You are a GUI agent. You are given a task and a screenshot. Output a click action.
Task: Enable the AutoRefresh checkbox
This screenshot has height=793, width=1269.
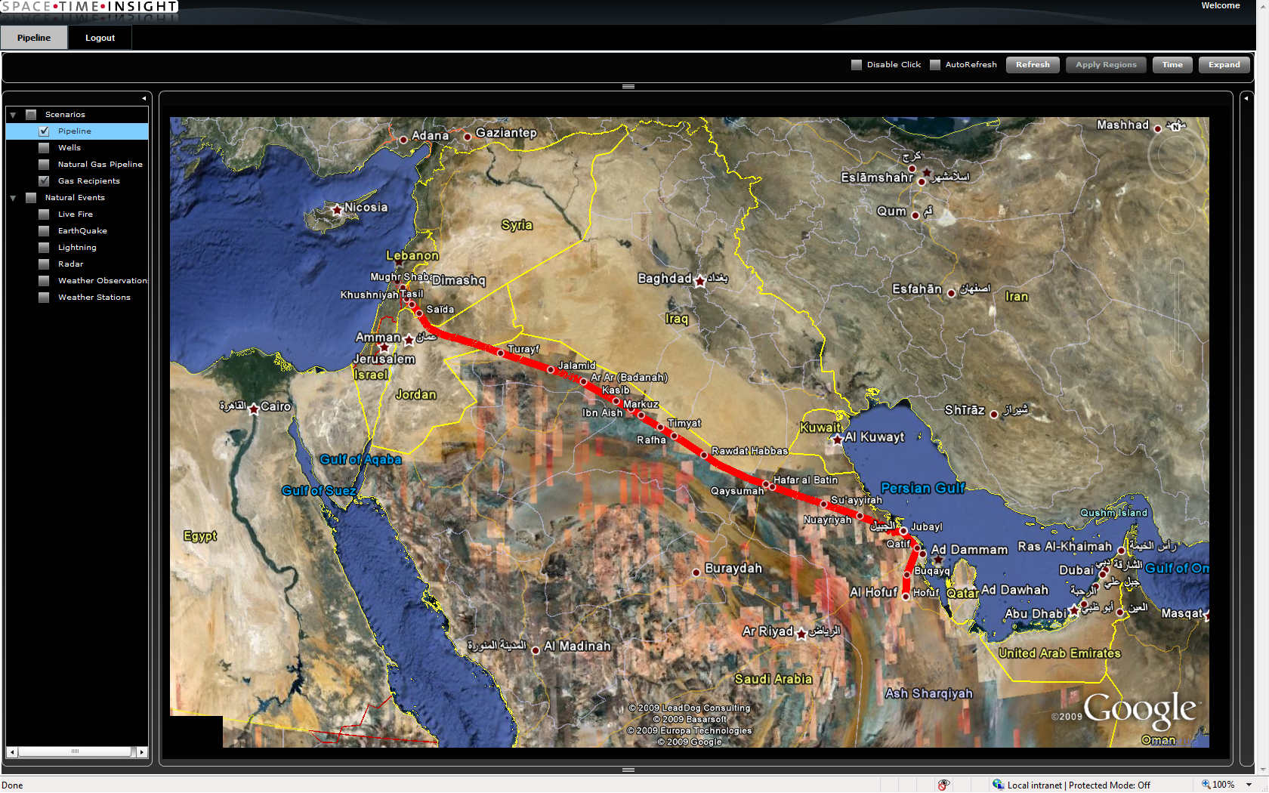pyautogui.click(x=935, y=65)
